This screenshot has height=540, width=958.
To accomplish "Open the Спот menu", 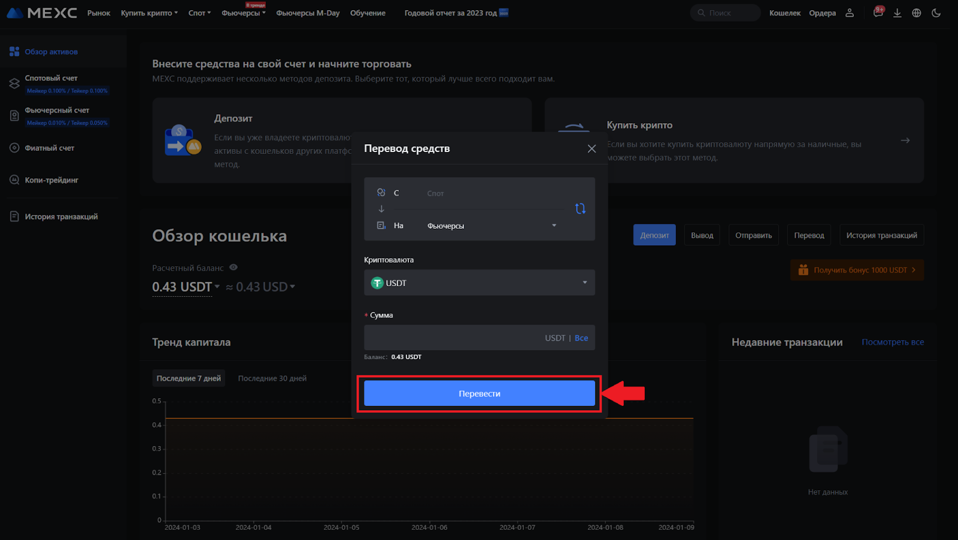I will pyautogui.click(x=199, y=13).
